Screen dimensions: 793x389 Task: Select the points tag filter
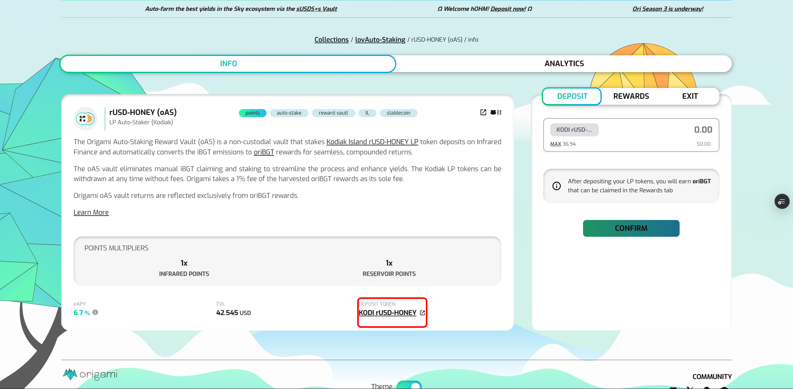coord(252,113)
